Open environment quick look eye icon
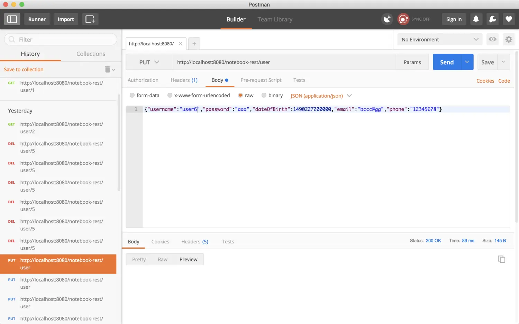This screenshot has height=324, width=519. pyautogui.click(x=493, y=39)
